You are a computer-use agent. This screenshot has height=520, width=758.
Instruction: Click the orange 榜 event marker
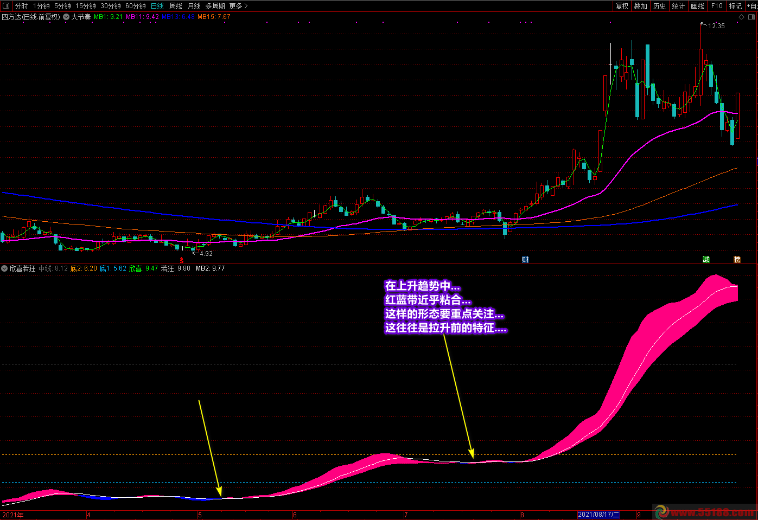(x=737, y=260)
